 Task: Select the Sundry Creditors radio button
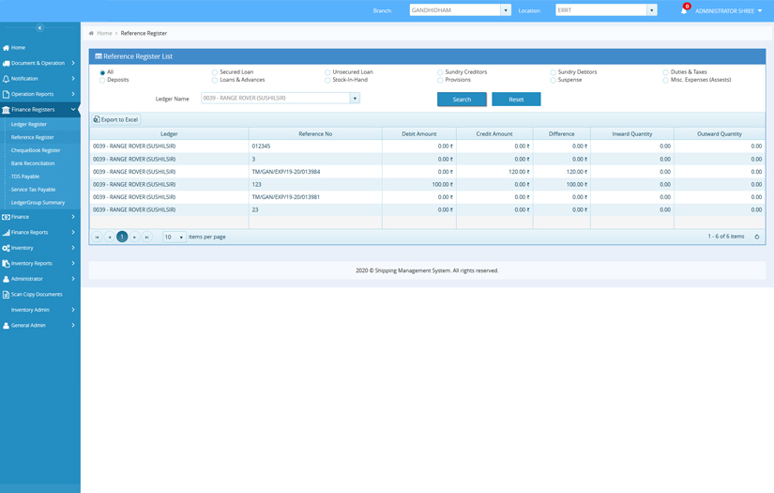click(x=440, y=72)
